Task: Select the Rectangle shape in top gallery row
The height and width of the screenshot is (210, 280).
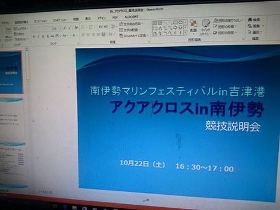Action: click(x=175, y=23)
